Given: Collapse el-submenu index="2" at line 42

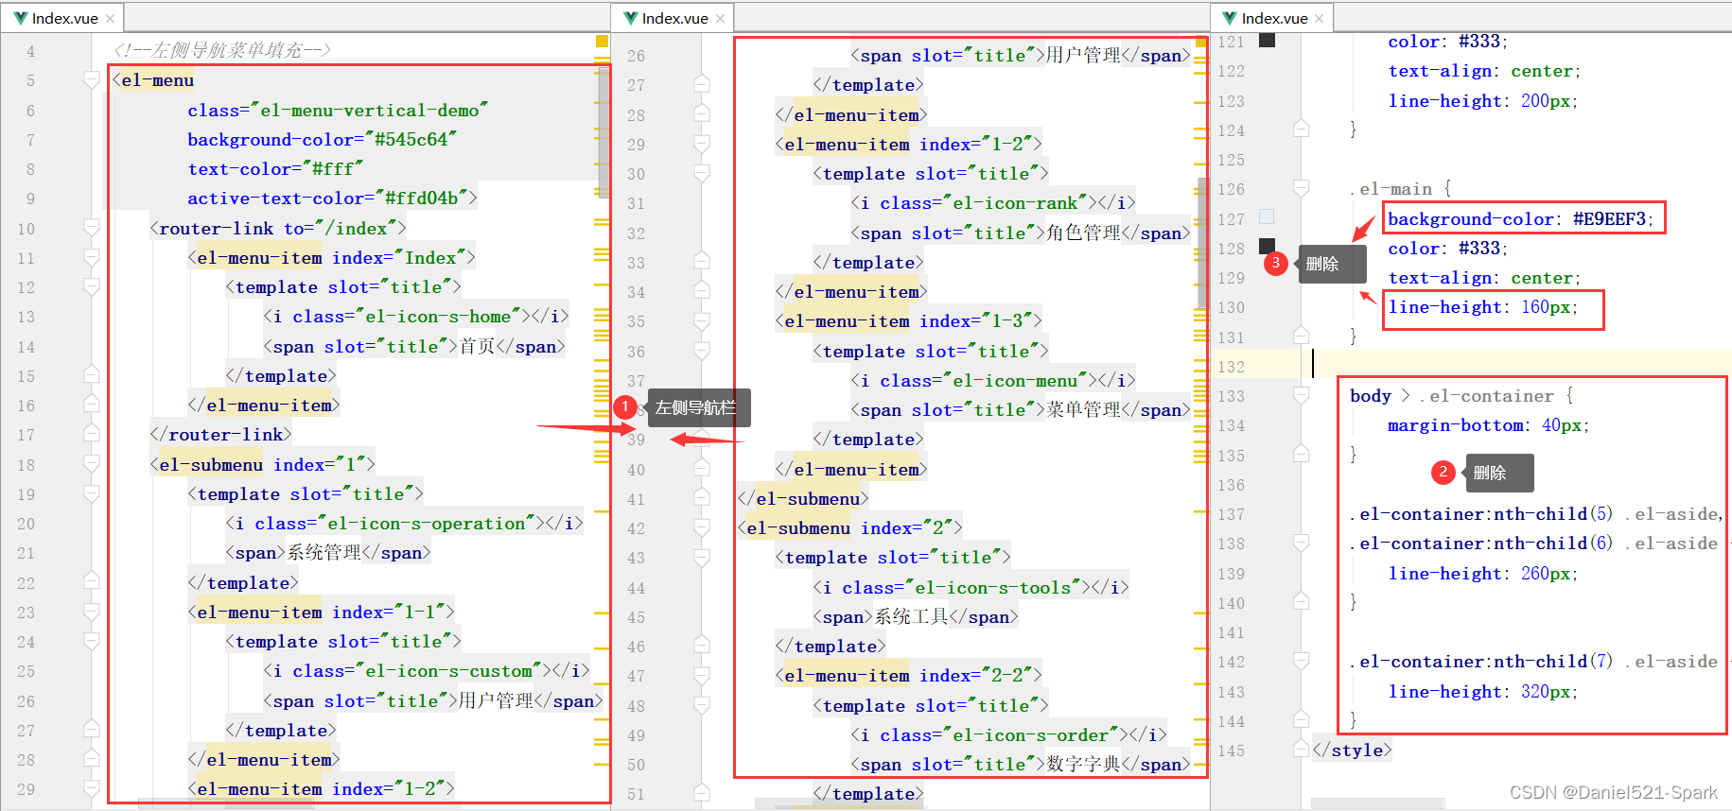Looking at the screenshot, I should tap(702, 527).
